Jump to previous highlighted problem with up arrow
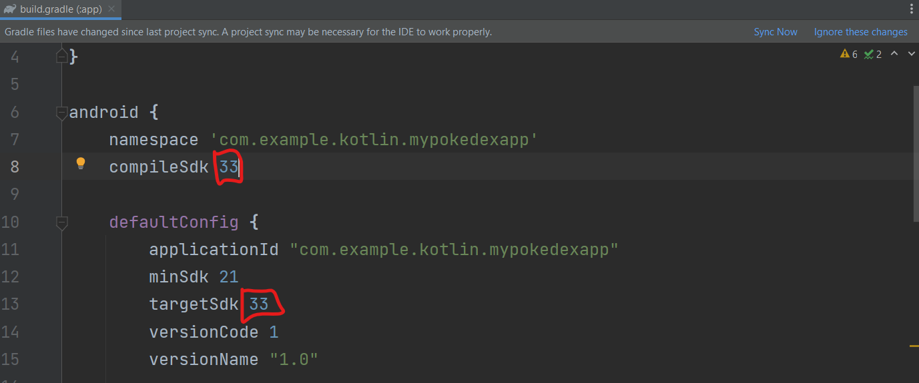919x383 pixels. tap(894, 54)
